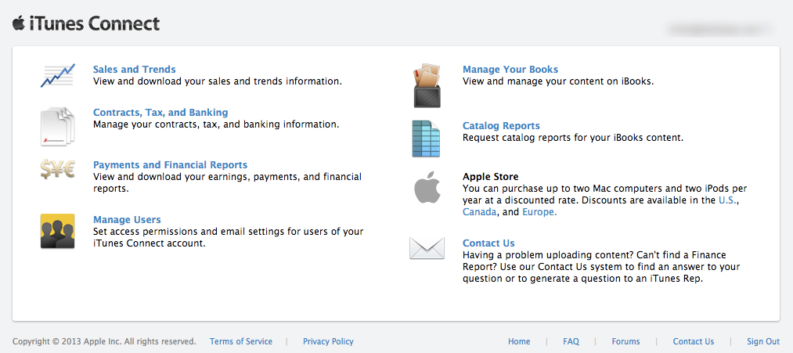Click the gray Apple Store logo icon
Image resolution: width=793 pixels, height=353 pixels.
point(427,187)
